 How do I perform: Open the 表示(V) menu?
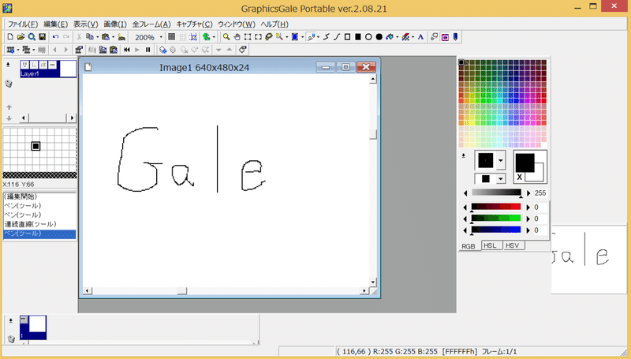pyautogui.click(x=86, y=24)
